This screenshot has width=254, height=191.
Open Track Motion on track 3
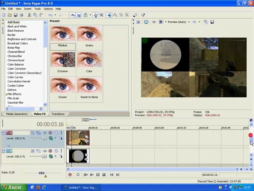[38, 133]
